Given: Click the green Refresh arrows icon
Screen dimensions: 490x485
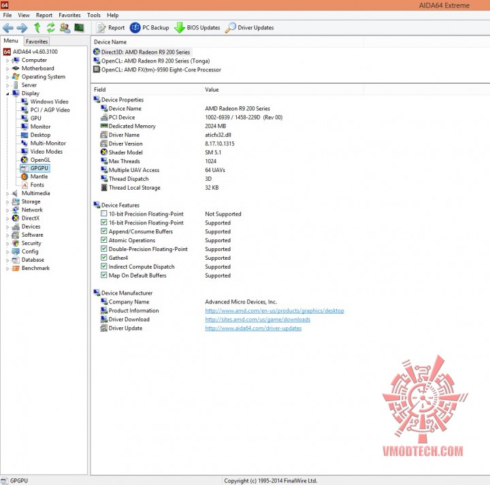Looking at the screenshot, I should 50,28.
